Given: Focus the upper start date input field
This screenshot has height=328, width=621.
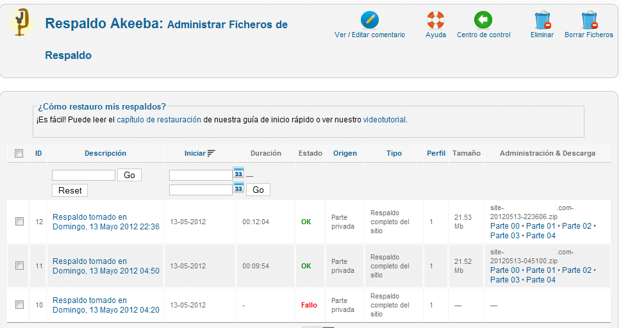Looking at the screenshot, I should [x=201, y=175].
